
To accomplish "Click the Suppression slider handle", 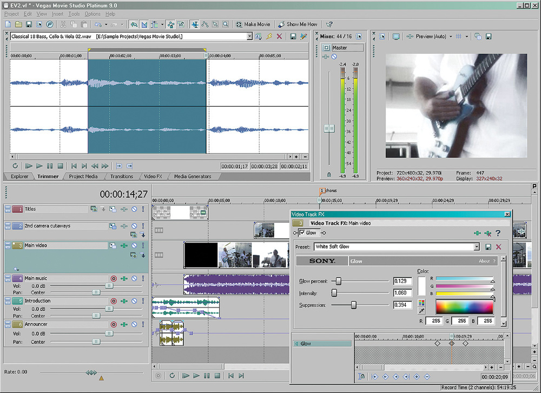I will pyautogui.click(x=353, y=305).
